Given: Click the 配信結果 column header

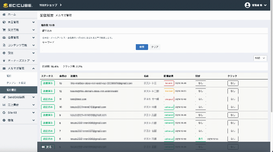Looking at the screenshot, I should (169, 76).
